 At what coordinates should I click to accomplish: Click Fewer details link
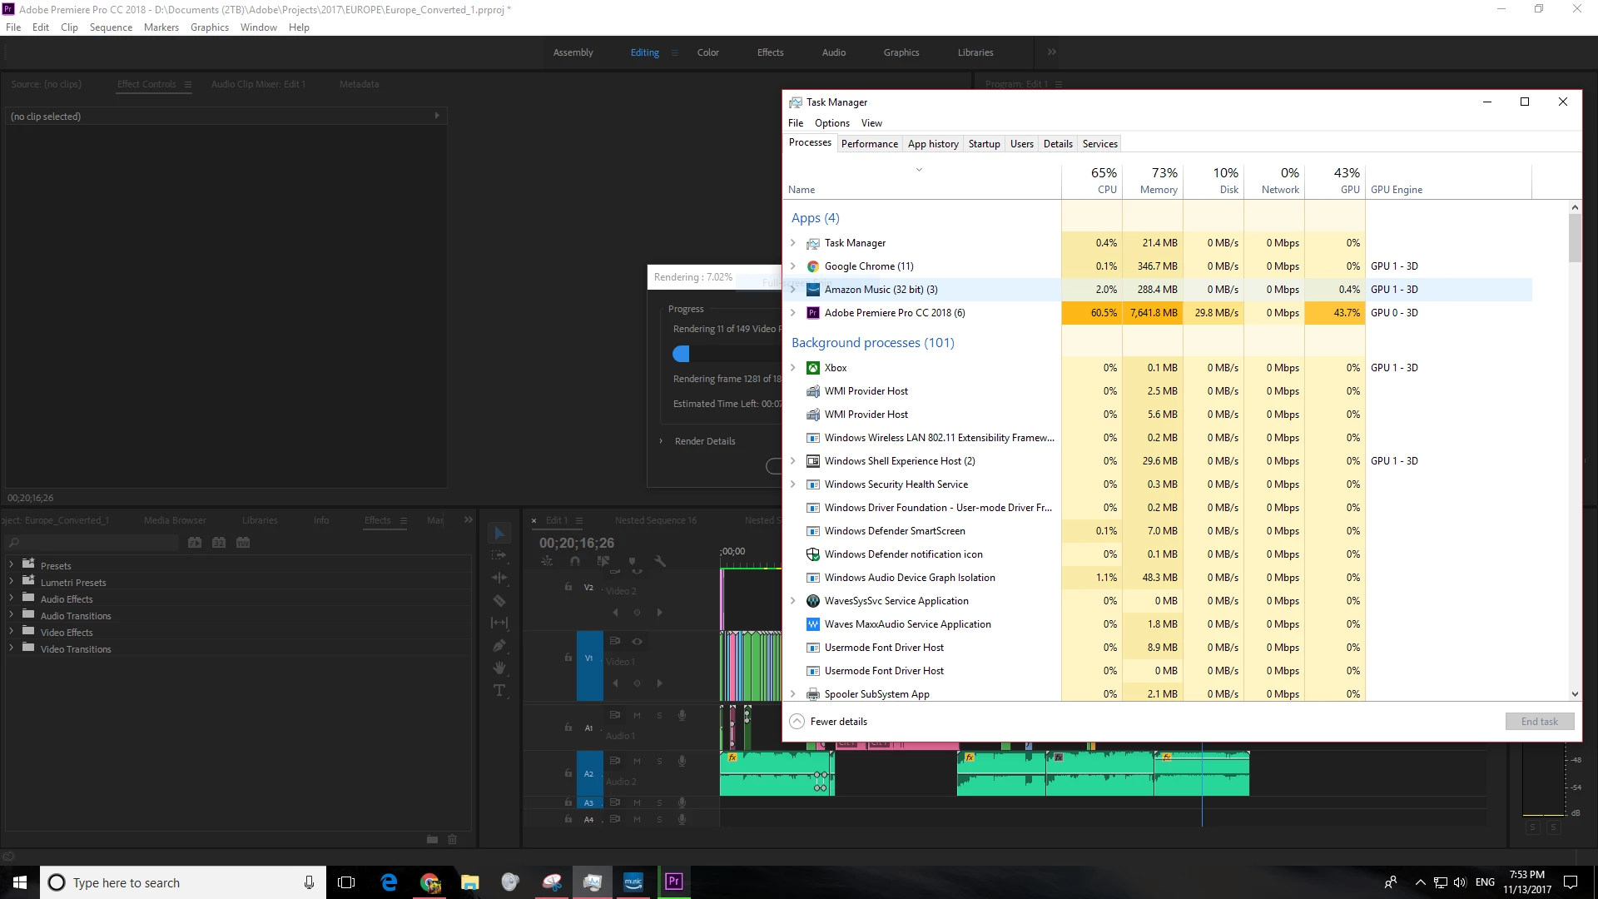point(838,722)
